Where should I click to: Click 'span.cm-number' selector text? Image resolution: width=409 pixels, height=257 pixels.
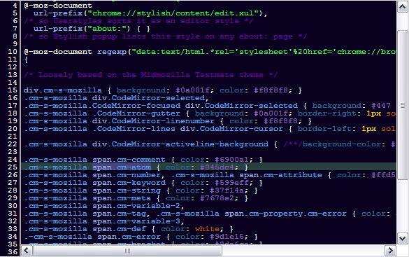(127, 175)
